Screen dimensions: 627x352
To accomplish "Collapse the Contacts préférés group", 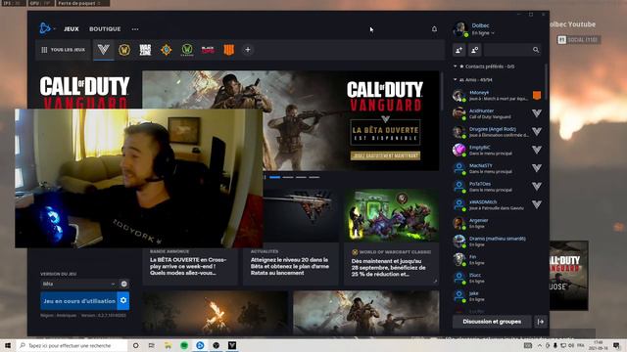I will [x=455, y=66].
